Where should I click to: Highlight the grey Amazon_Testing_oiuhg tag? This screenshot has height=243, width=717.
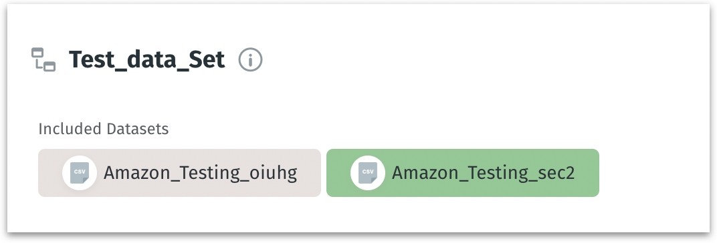(x=179, y=173)
